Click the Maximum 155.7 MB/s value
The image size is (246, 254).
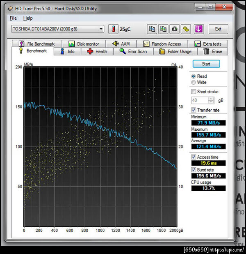[209, 135]
